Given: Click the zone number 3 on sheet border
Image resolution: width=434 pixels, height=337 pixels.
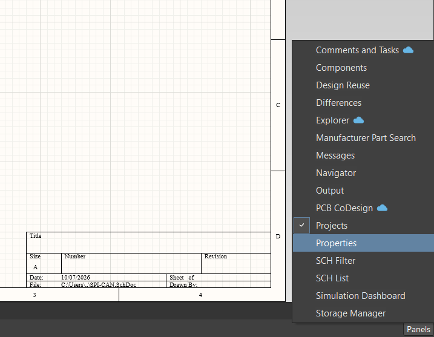Looking at the screenshot, I should coord(35,295).
